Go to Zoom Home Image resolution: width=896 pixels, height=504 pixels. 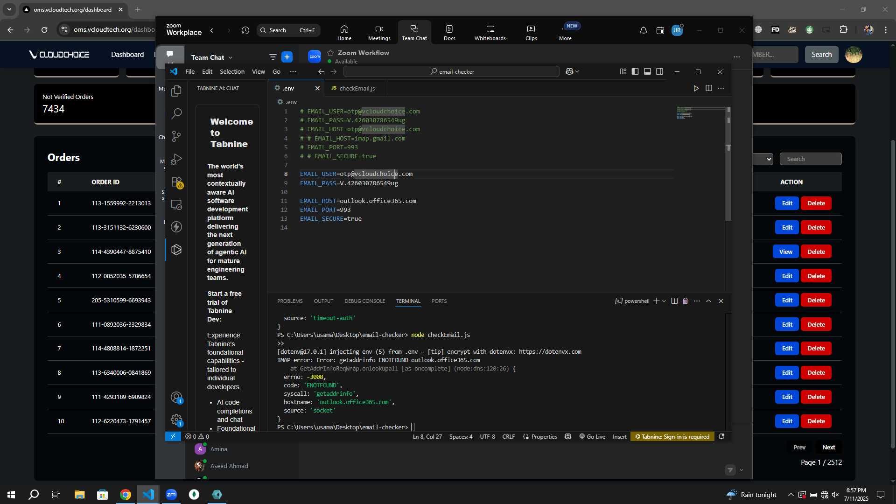pyautogui.click(x=344, y=33)
